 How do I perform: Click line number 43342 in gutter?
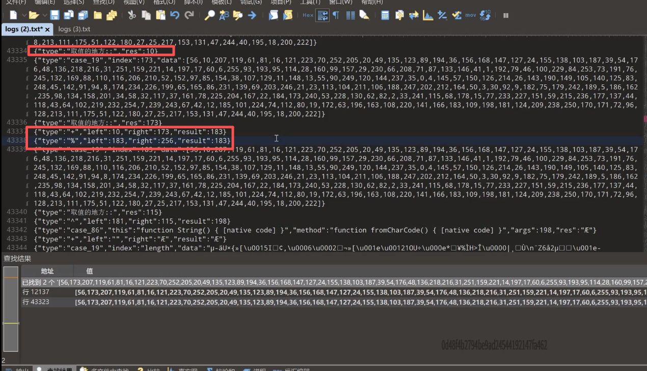tap(17, 230)
